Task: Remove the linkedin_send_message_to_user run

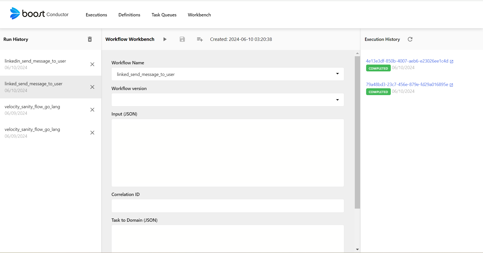Action: [92, 64]
